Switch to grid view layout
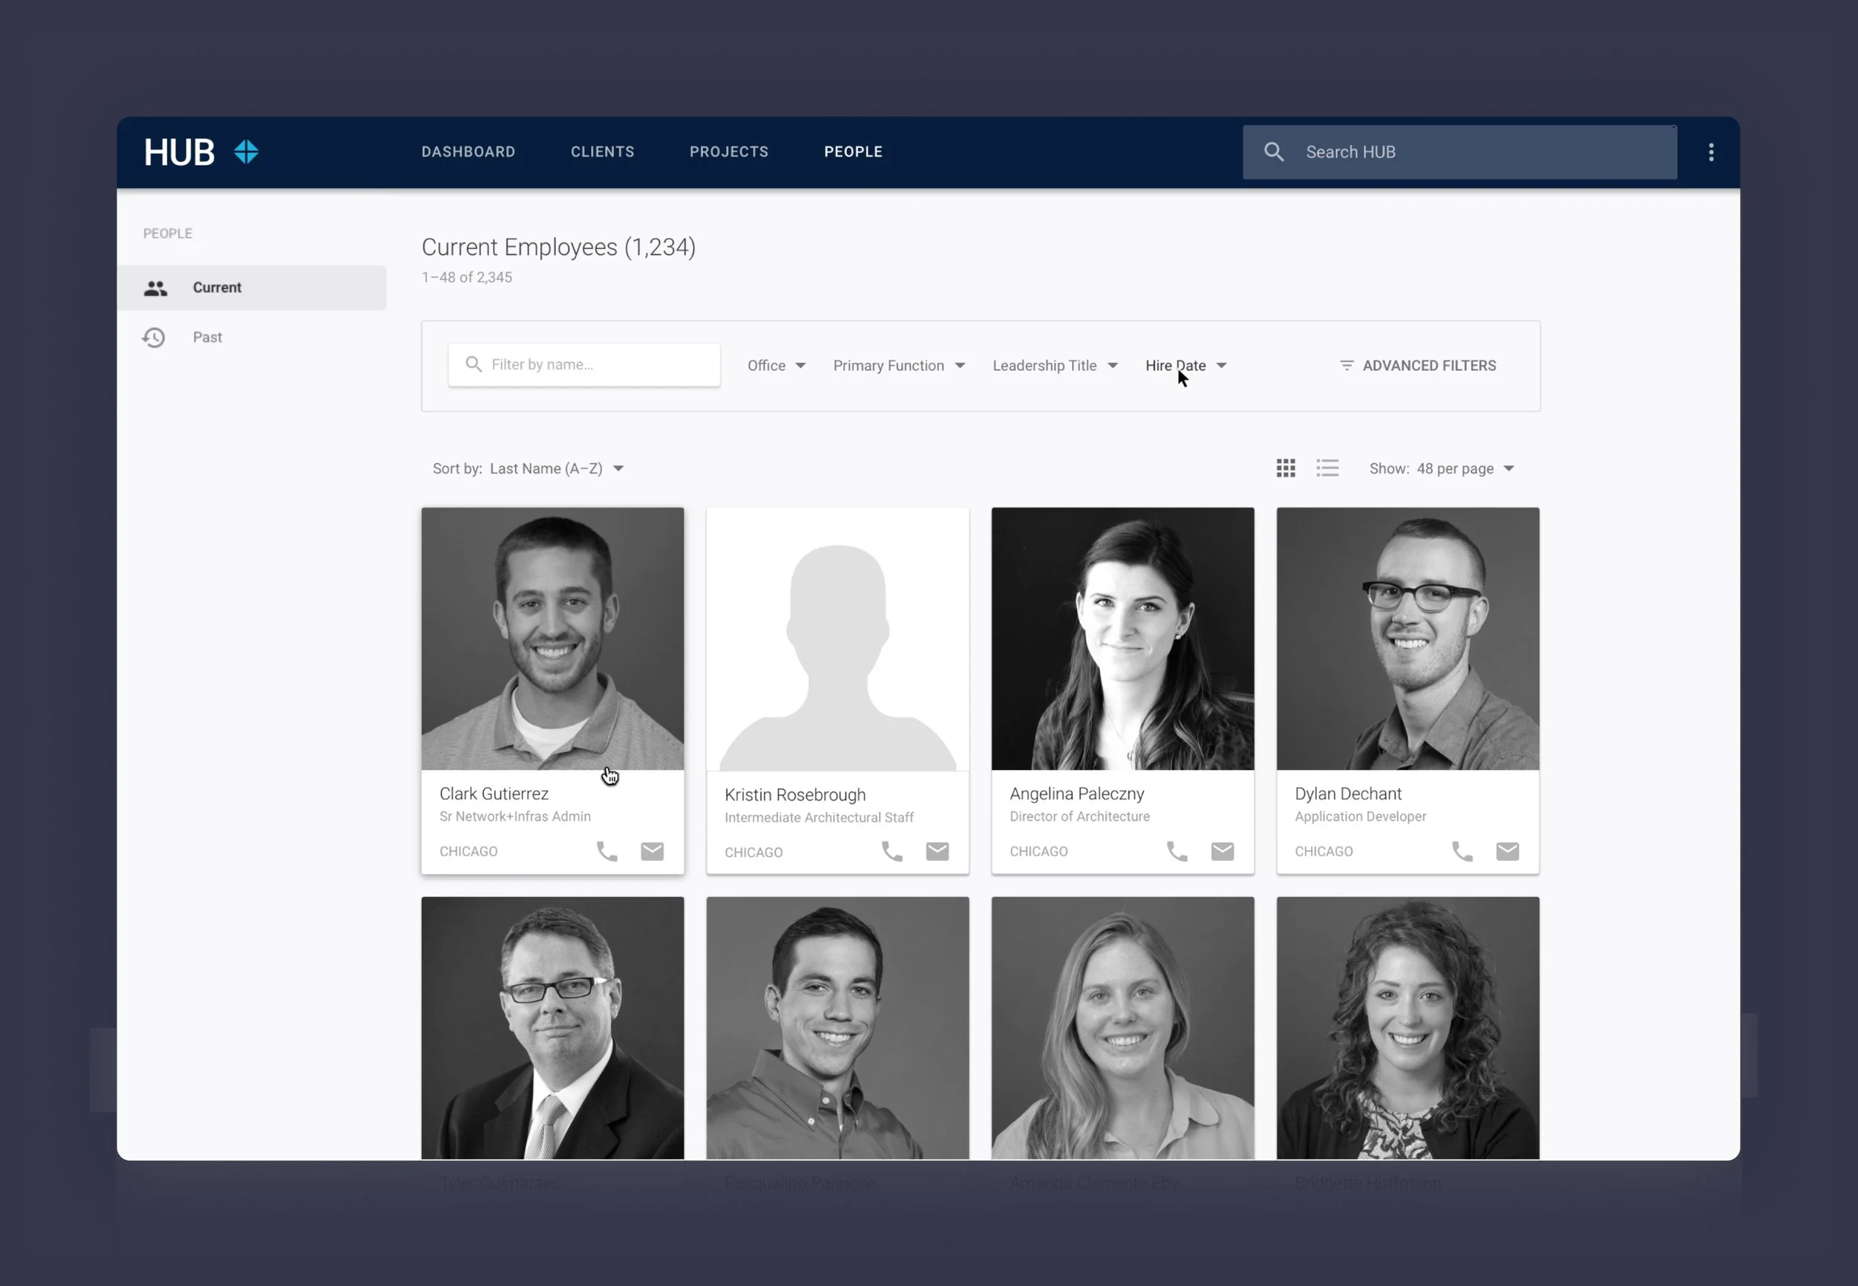 click(x=1286, y=468)
